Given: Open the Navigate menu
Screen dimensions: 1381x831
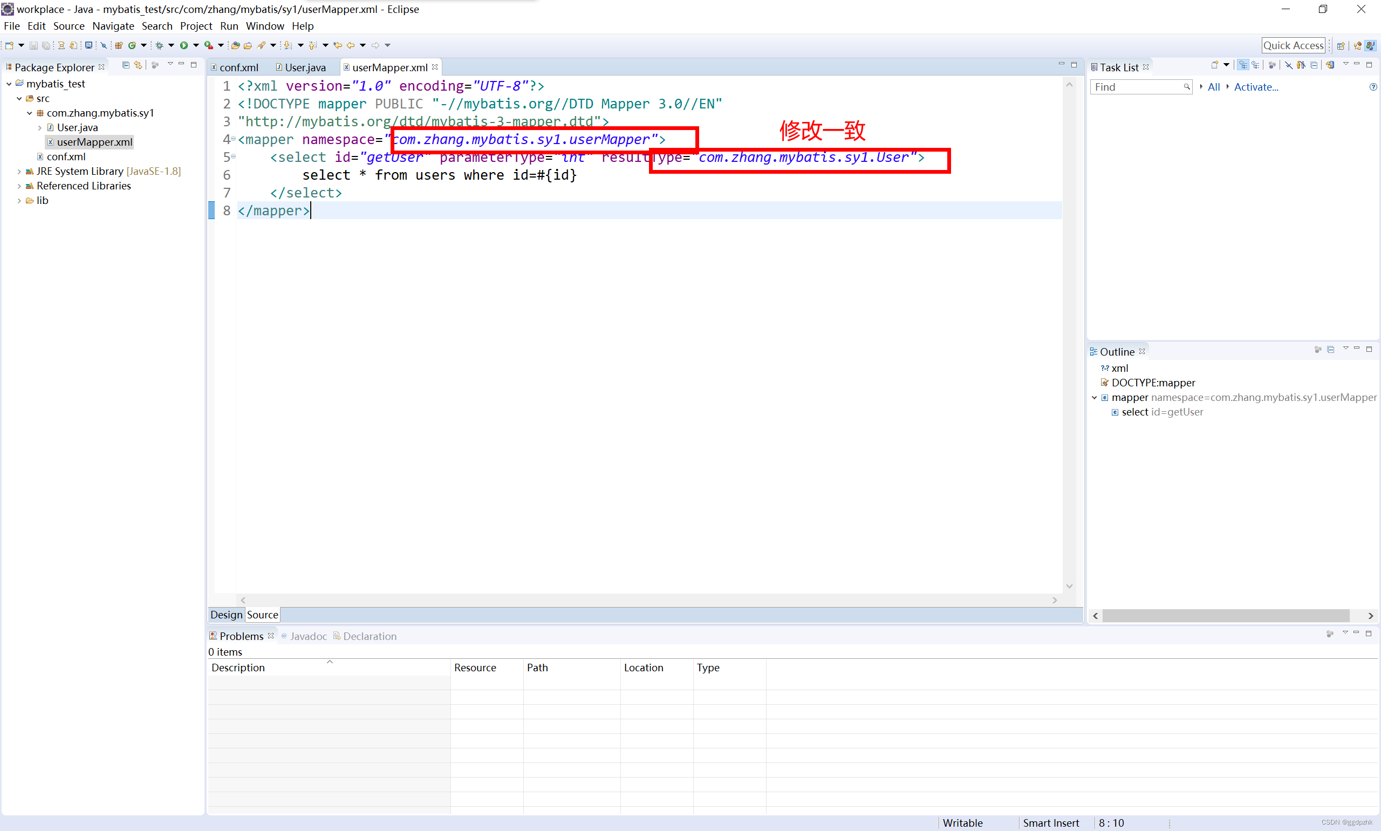Looking at the screenshot, I should click(x=113, y=26).
